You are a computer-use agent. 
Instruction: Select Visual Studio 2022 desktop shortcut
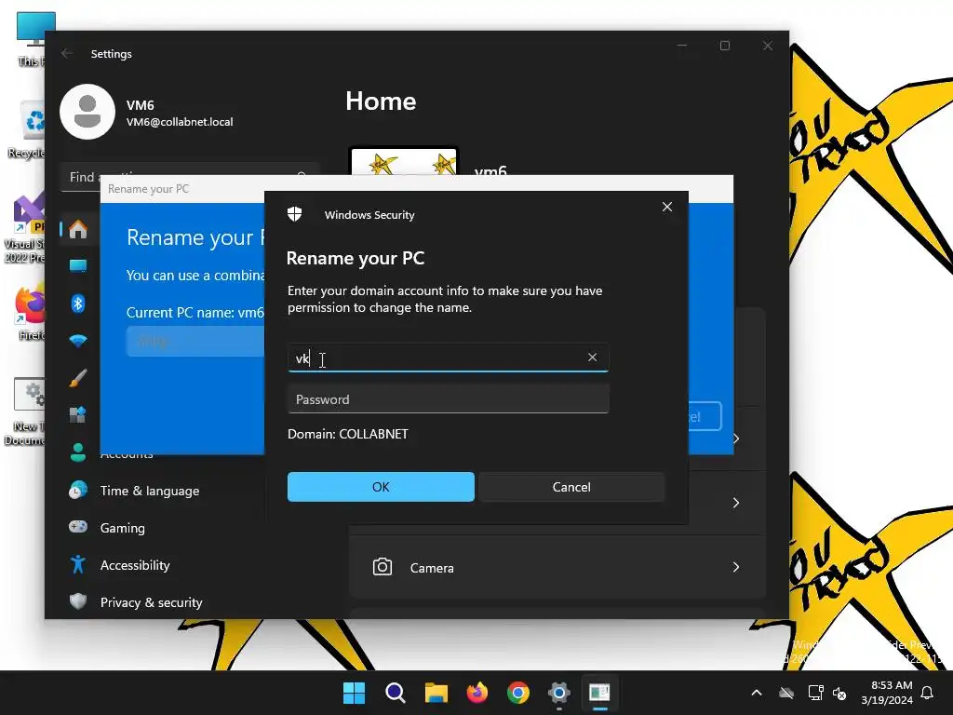(23, 230)
